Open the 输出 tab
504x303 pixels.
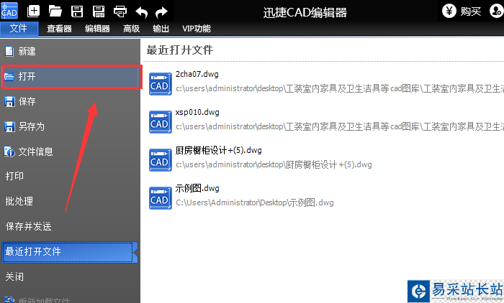161,29
